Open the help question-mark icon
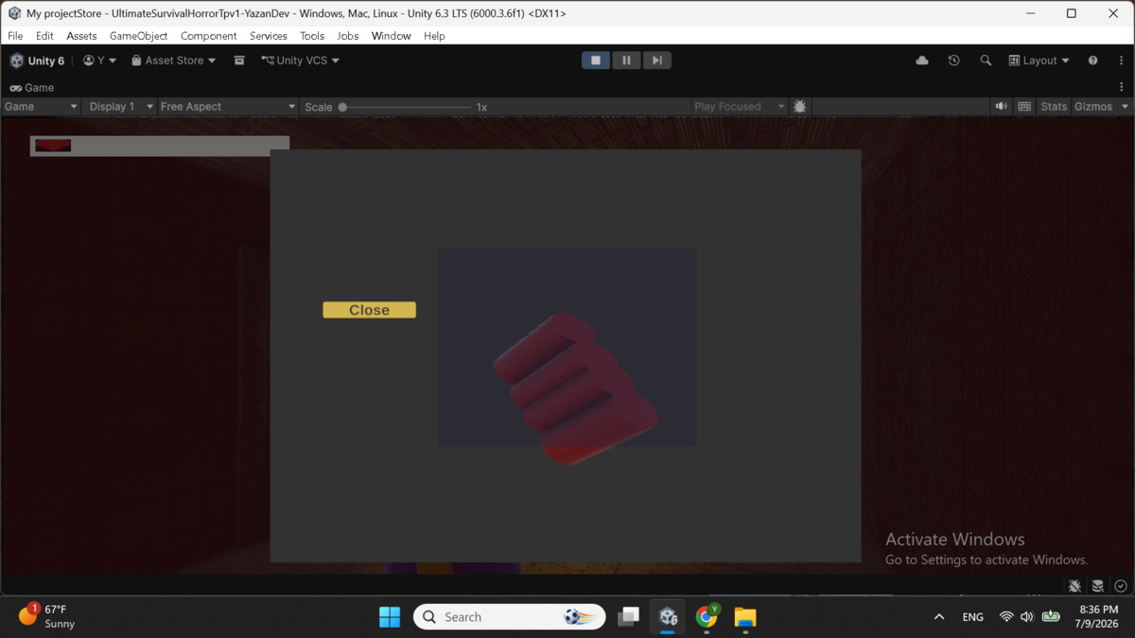 1092,60
